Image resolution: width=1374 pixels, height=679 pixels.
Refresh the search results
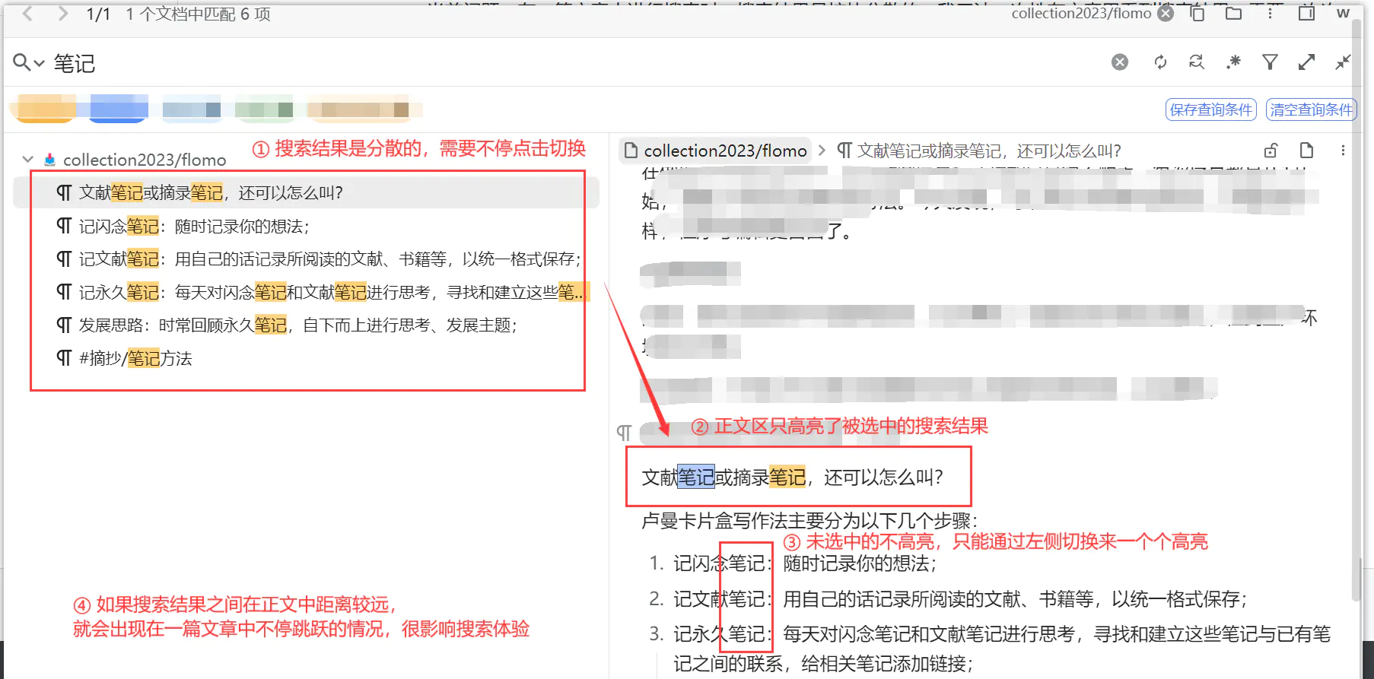click(1160, 62)
